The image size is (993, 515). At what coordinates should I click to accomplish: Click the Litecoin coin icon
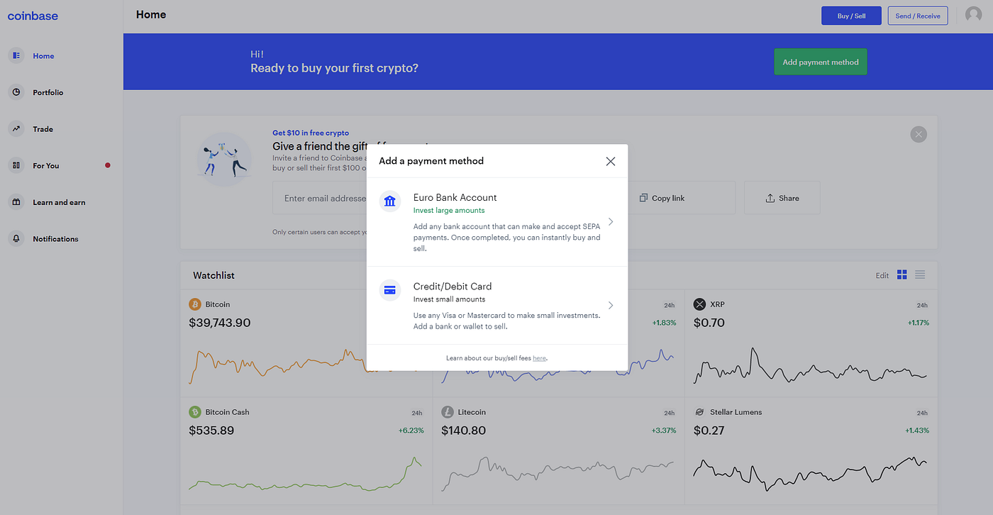point(448,412)
